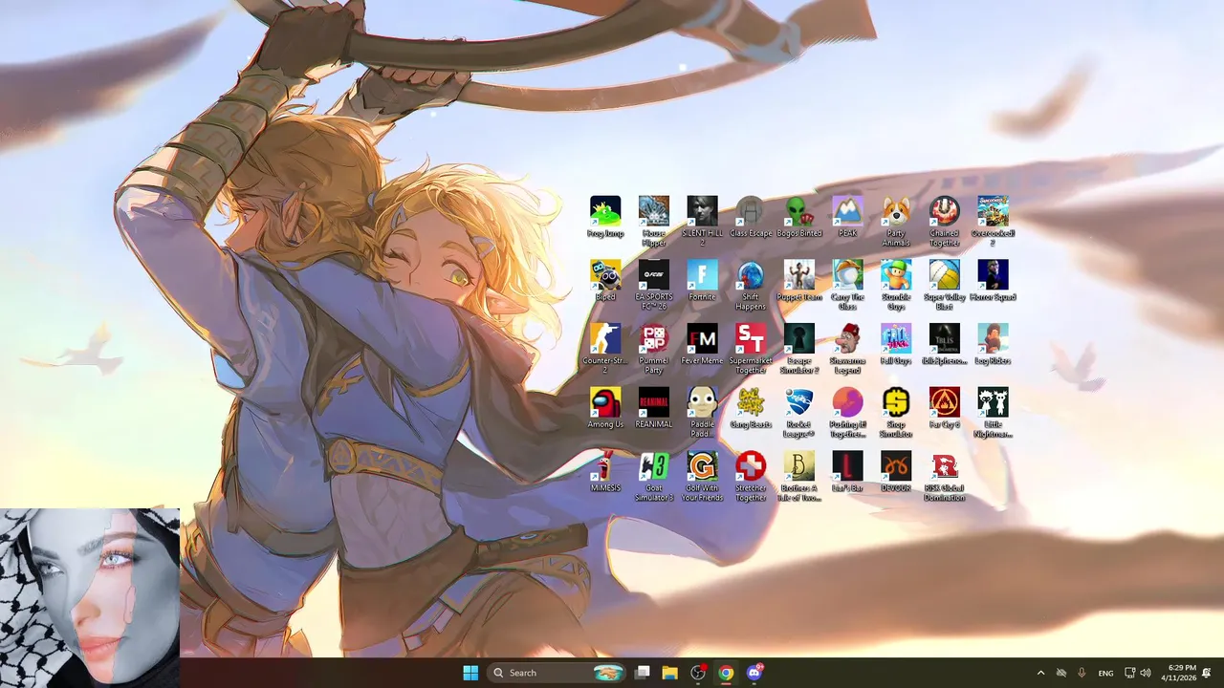Viewport: 1224px width, 688px height.
Task: Click the Rocket League shortcut
Action: pyautogui.click(x=799, y=412)
